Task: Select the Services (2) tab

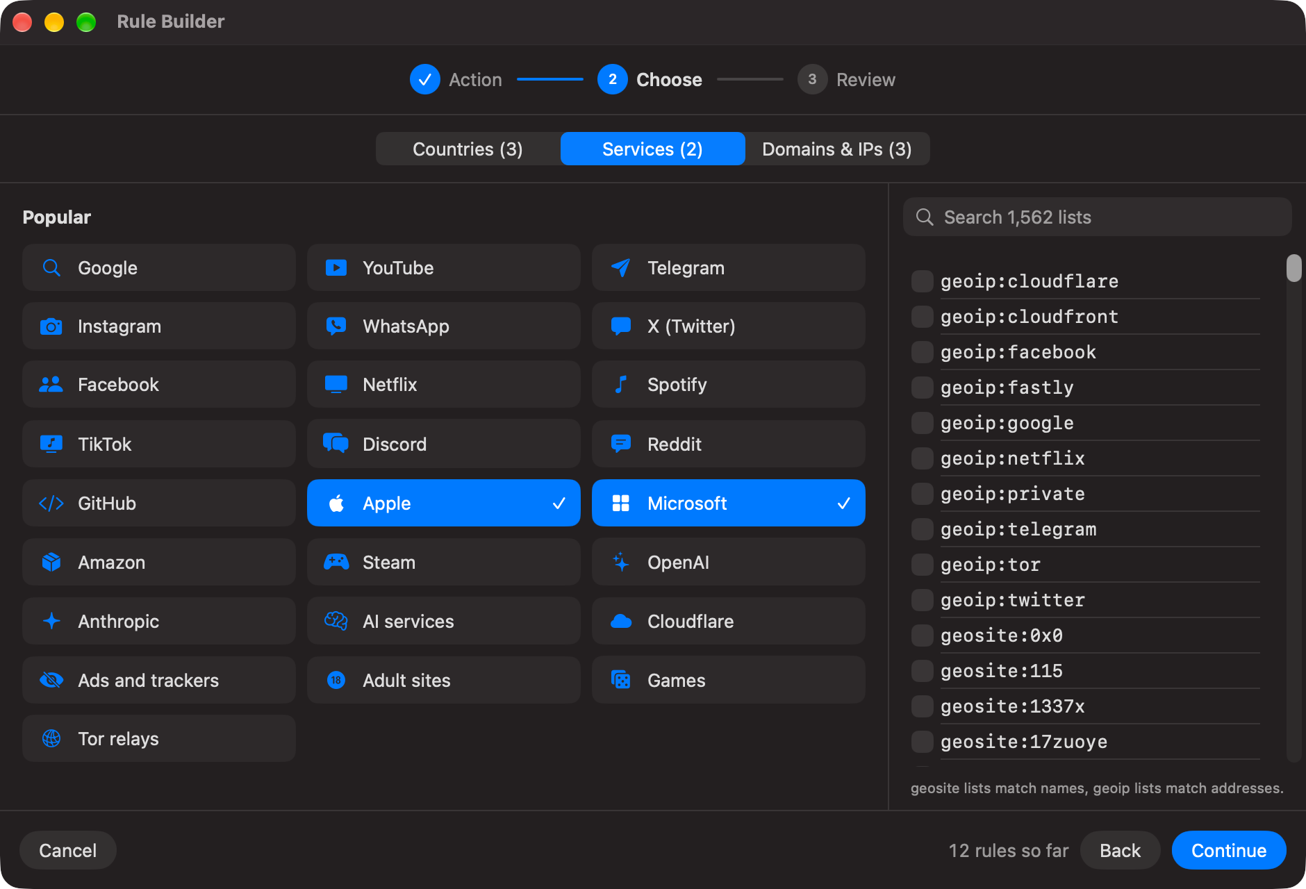Action: pos(652,149)
